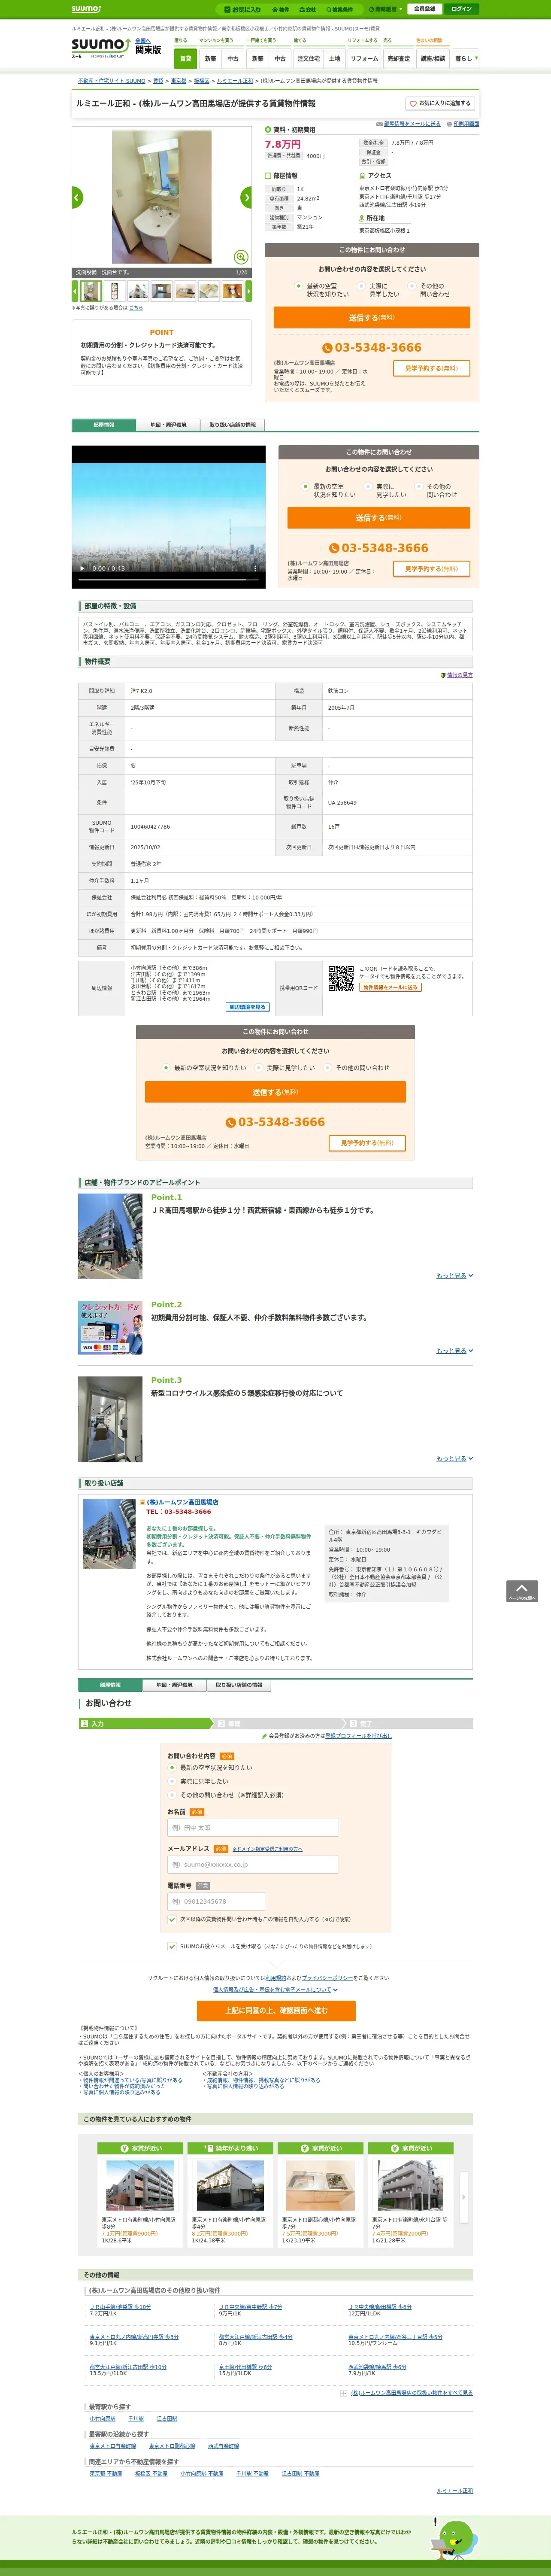
Task: Advance similar properties carousel with right arrow
Action: (463, 2196)
